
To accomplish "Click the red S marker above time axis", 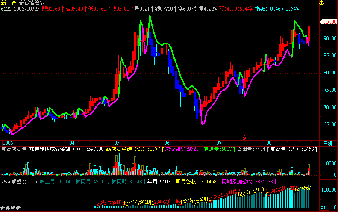I will 244,138.
